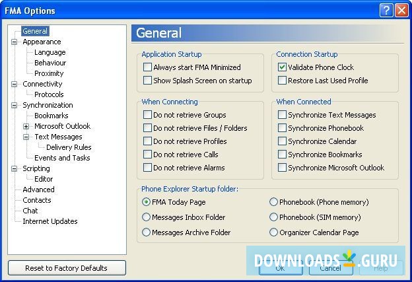Collapse the Synchronization tree node

[14, 105]
